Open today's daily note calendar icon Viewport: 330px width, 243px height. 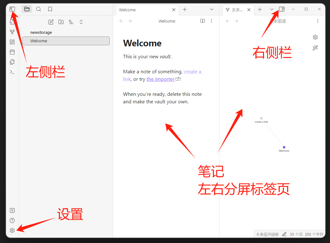(12, 52)
